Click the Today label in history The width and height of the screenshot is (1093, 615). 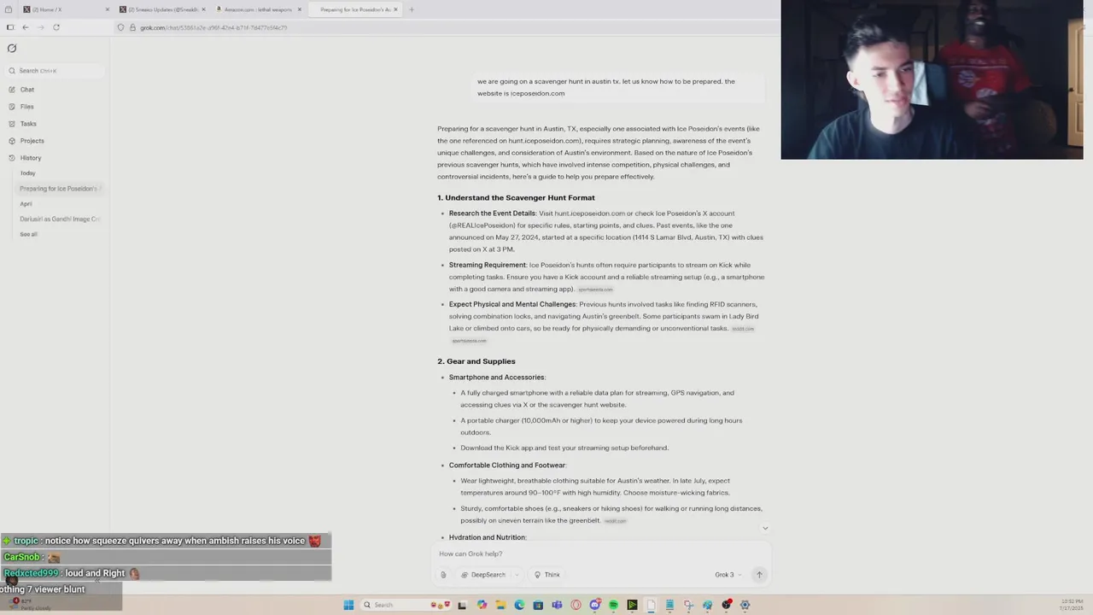pos(28,173)
